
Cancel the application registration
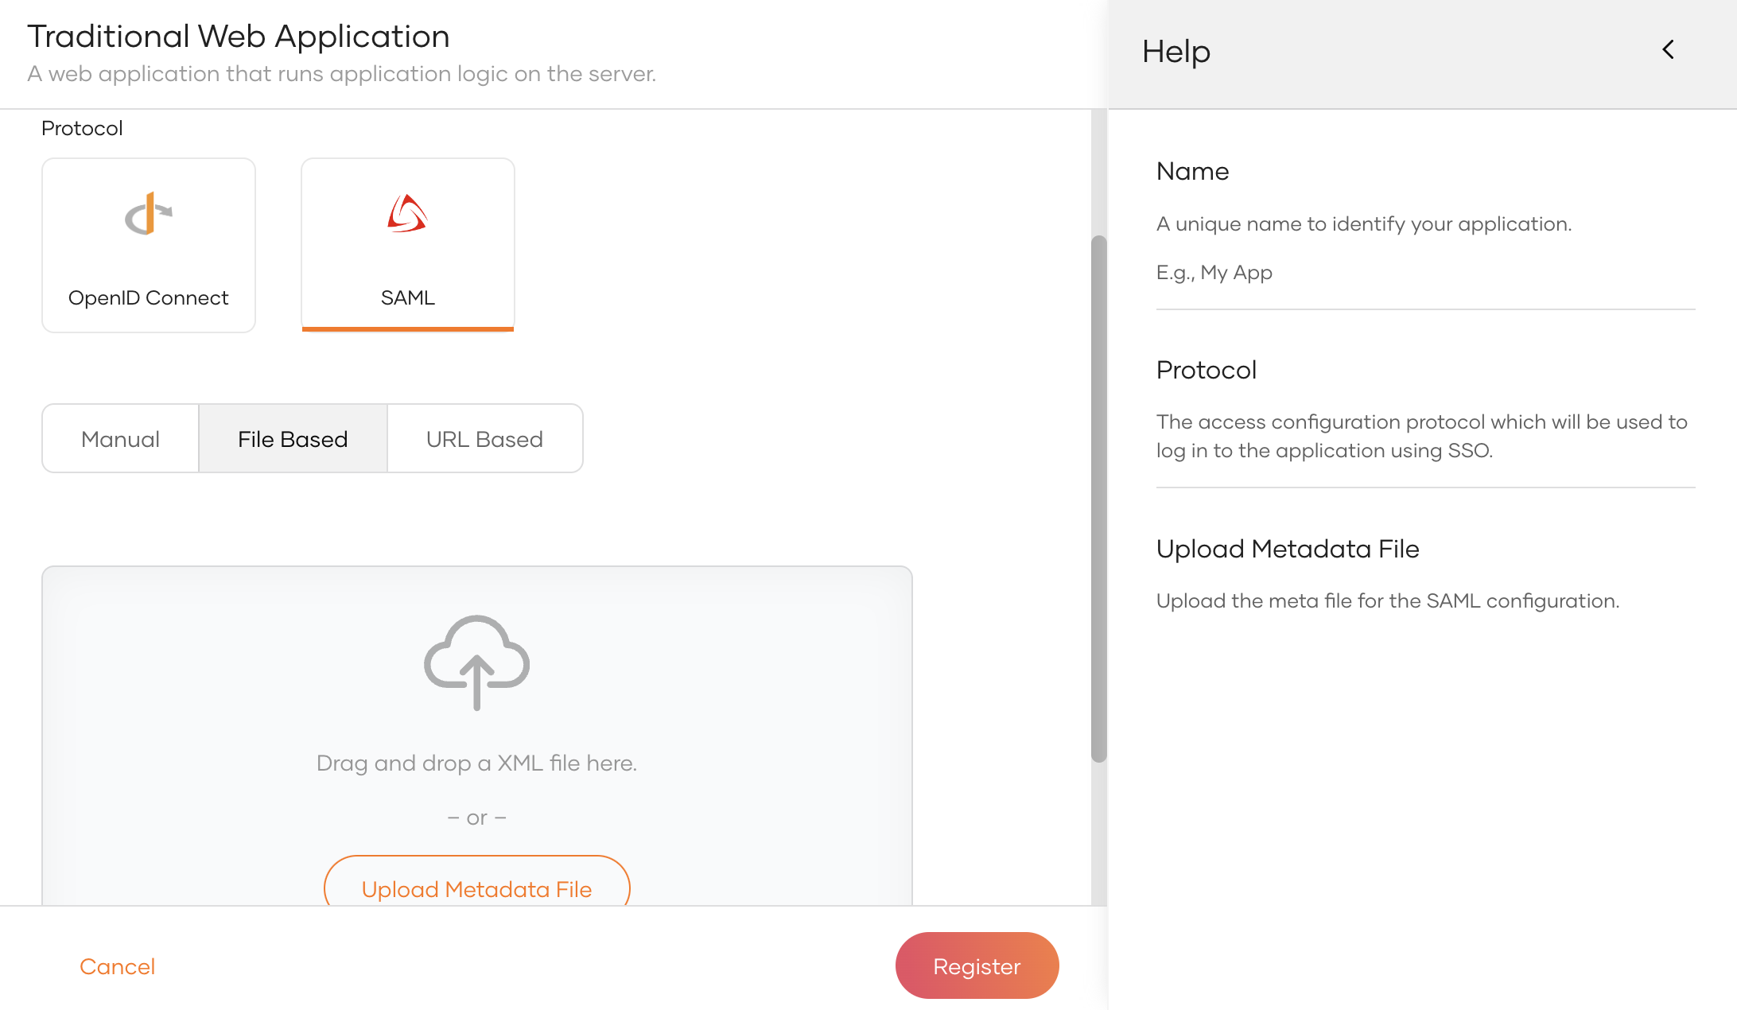[x=117, y=966]
